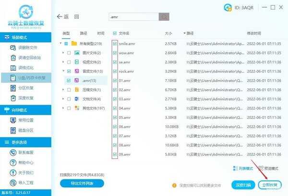Expand the 文档文件(4) tree node
The image size is (288, 196).
point(63,99)
